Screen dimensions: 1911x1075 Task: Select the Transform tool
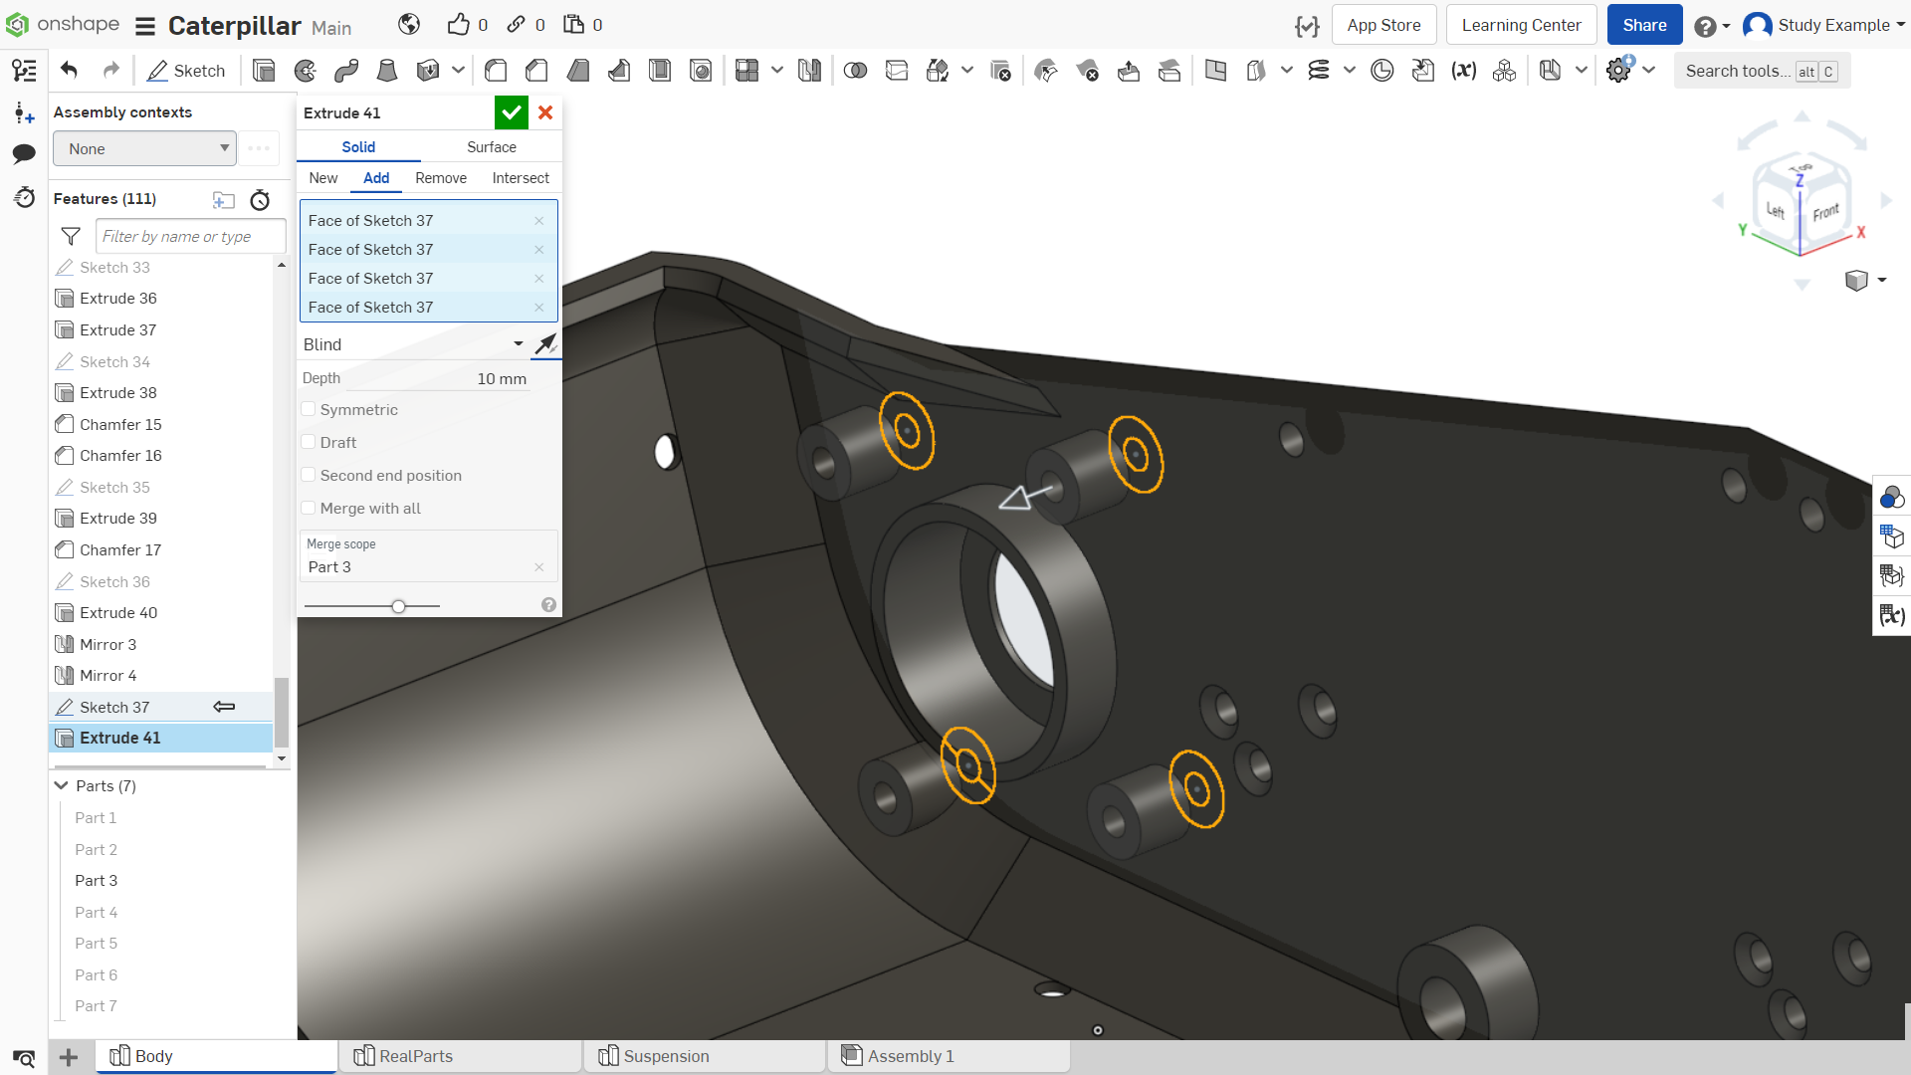[938, 71]
